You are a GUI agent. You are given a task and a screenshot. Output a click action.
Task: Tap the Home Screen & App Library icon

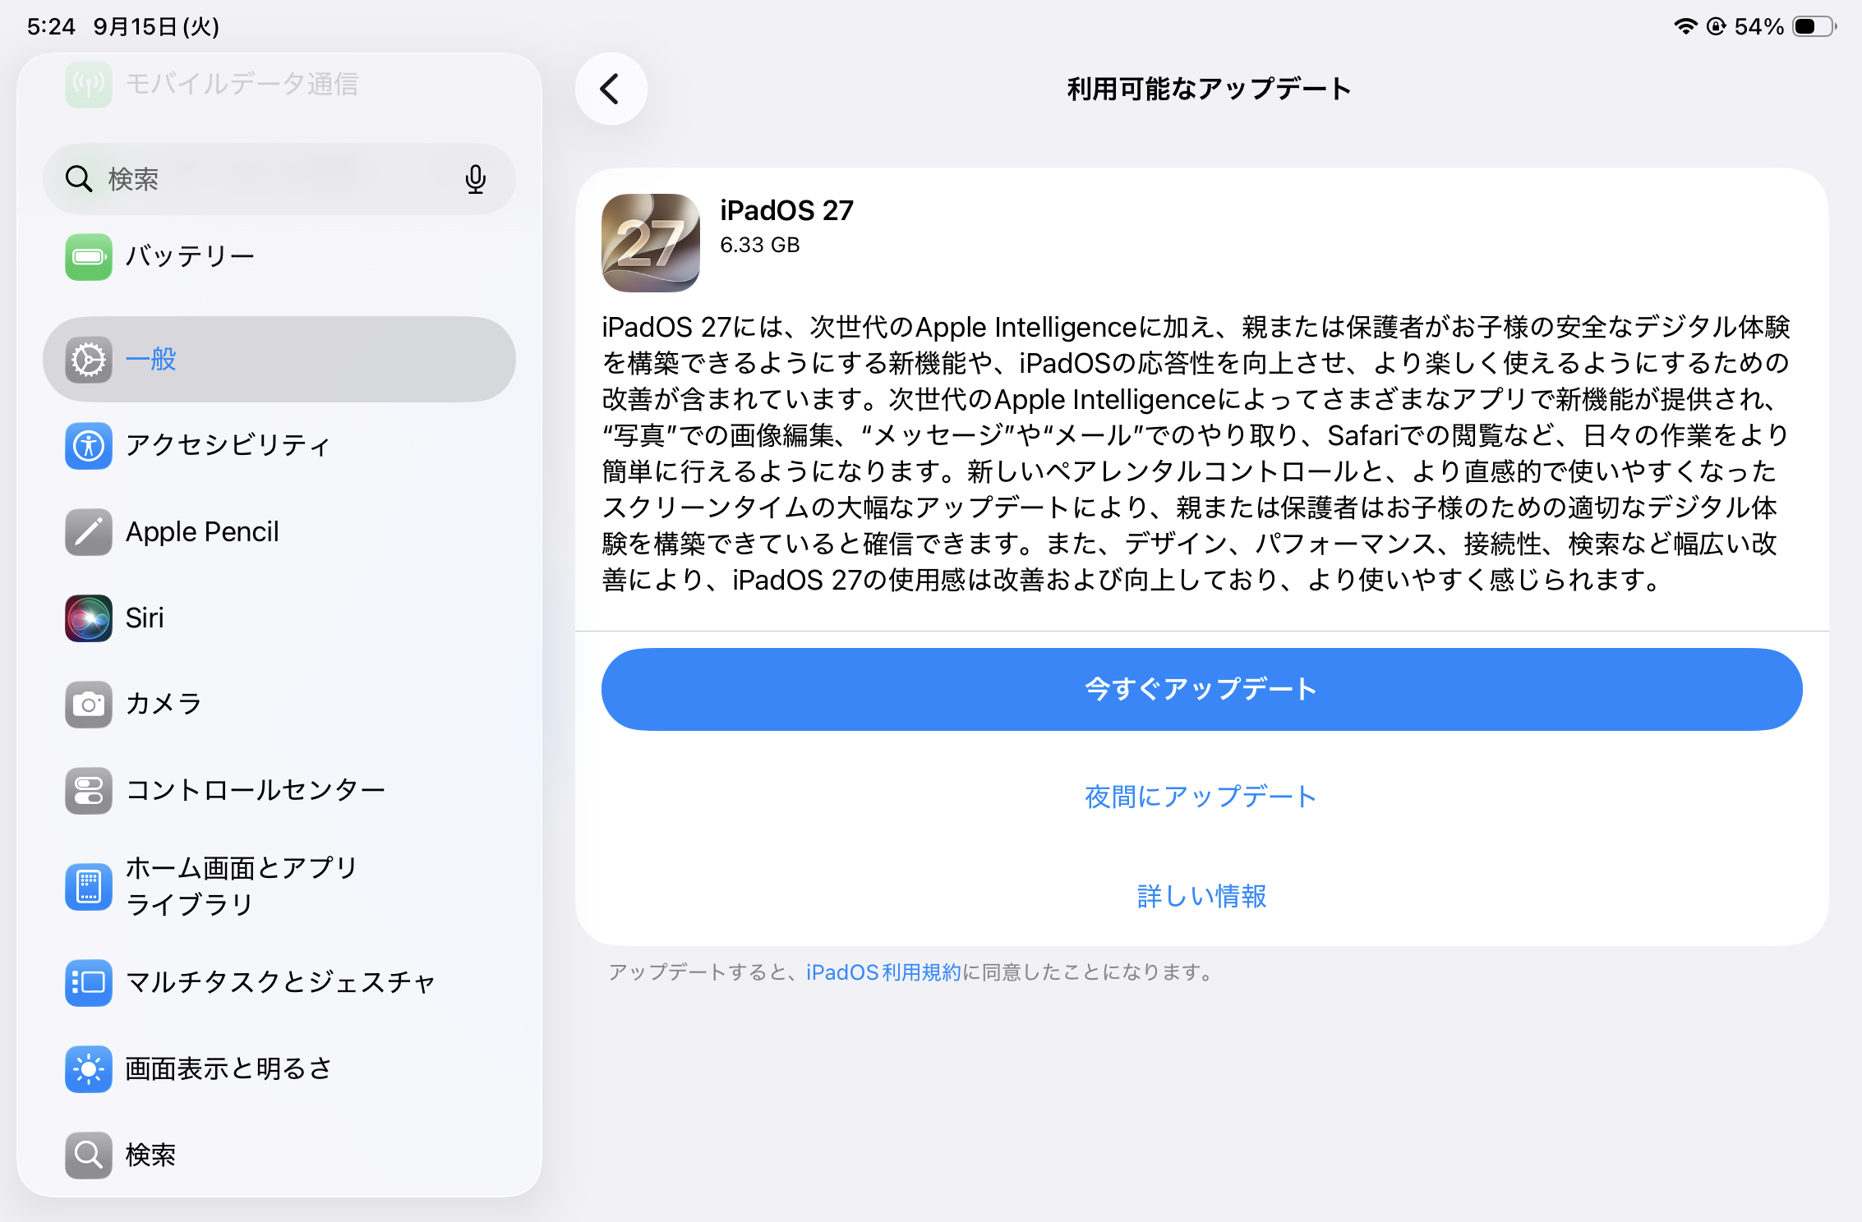click(89, 887)
